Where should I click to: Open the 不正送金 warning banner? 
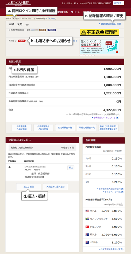(x=99, y=32)
